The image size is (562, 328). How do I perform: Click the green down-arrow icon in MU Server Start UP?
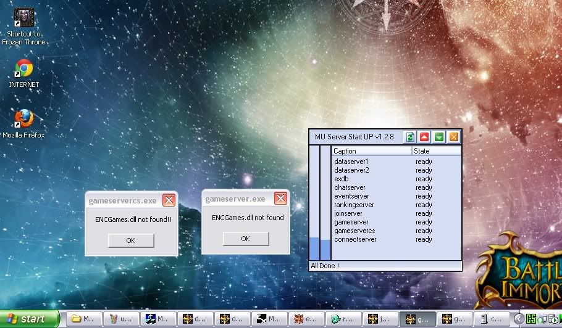pos(439,137)
